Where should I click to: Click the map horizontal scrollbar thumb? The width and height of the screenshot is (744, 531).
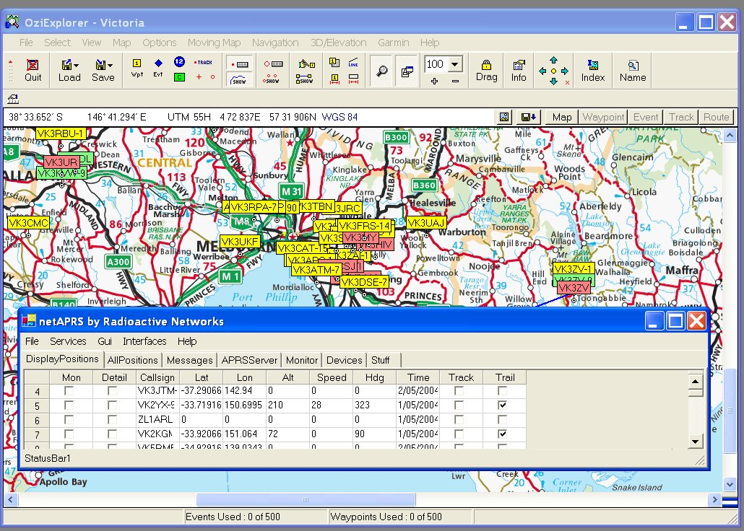coord(306,500)
